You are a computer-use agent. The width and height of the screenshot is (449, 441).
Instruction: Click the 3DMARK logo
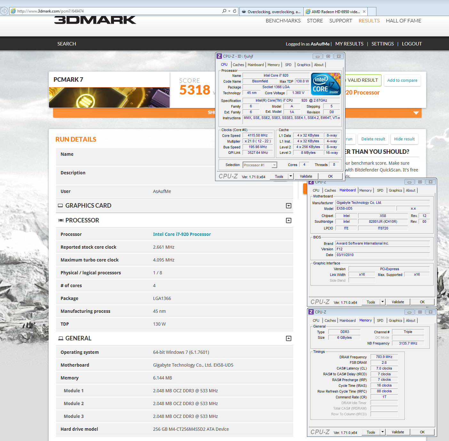[x=95, y=20]
